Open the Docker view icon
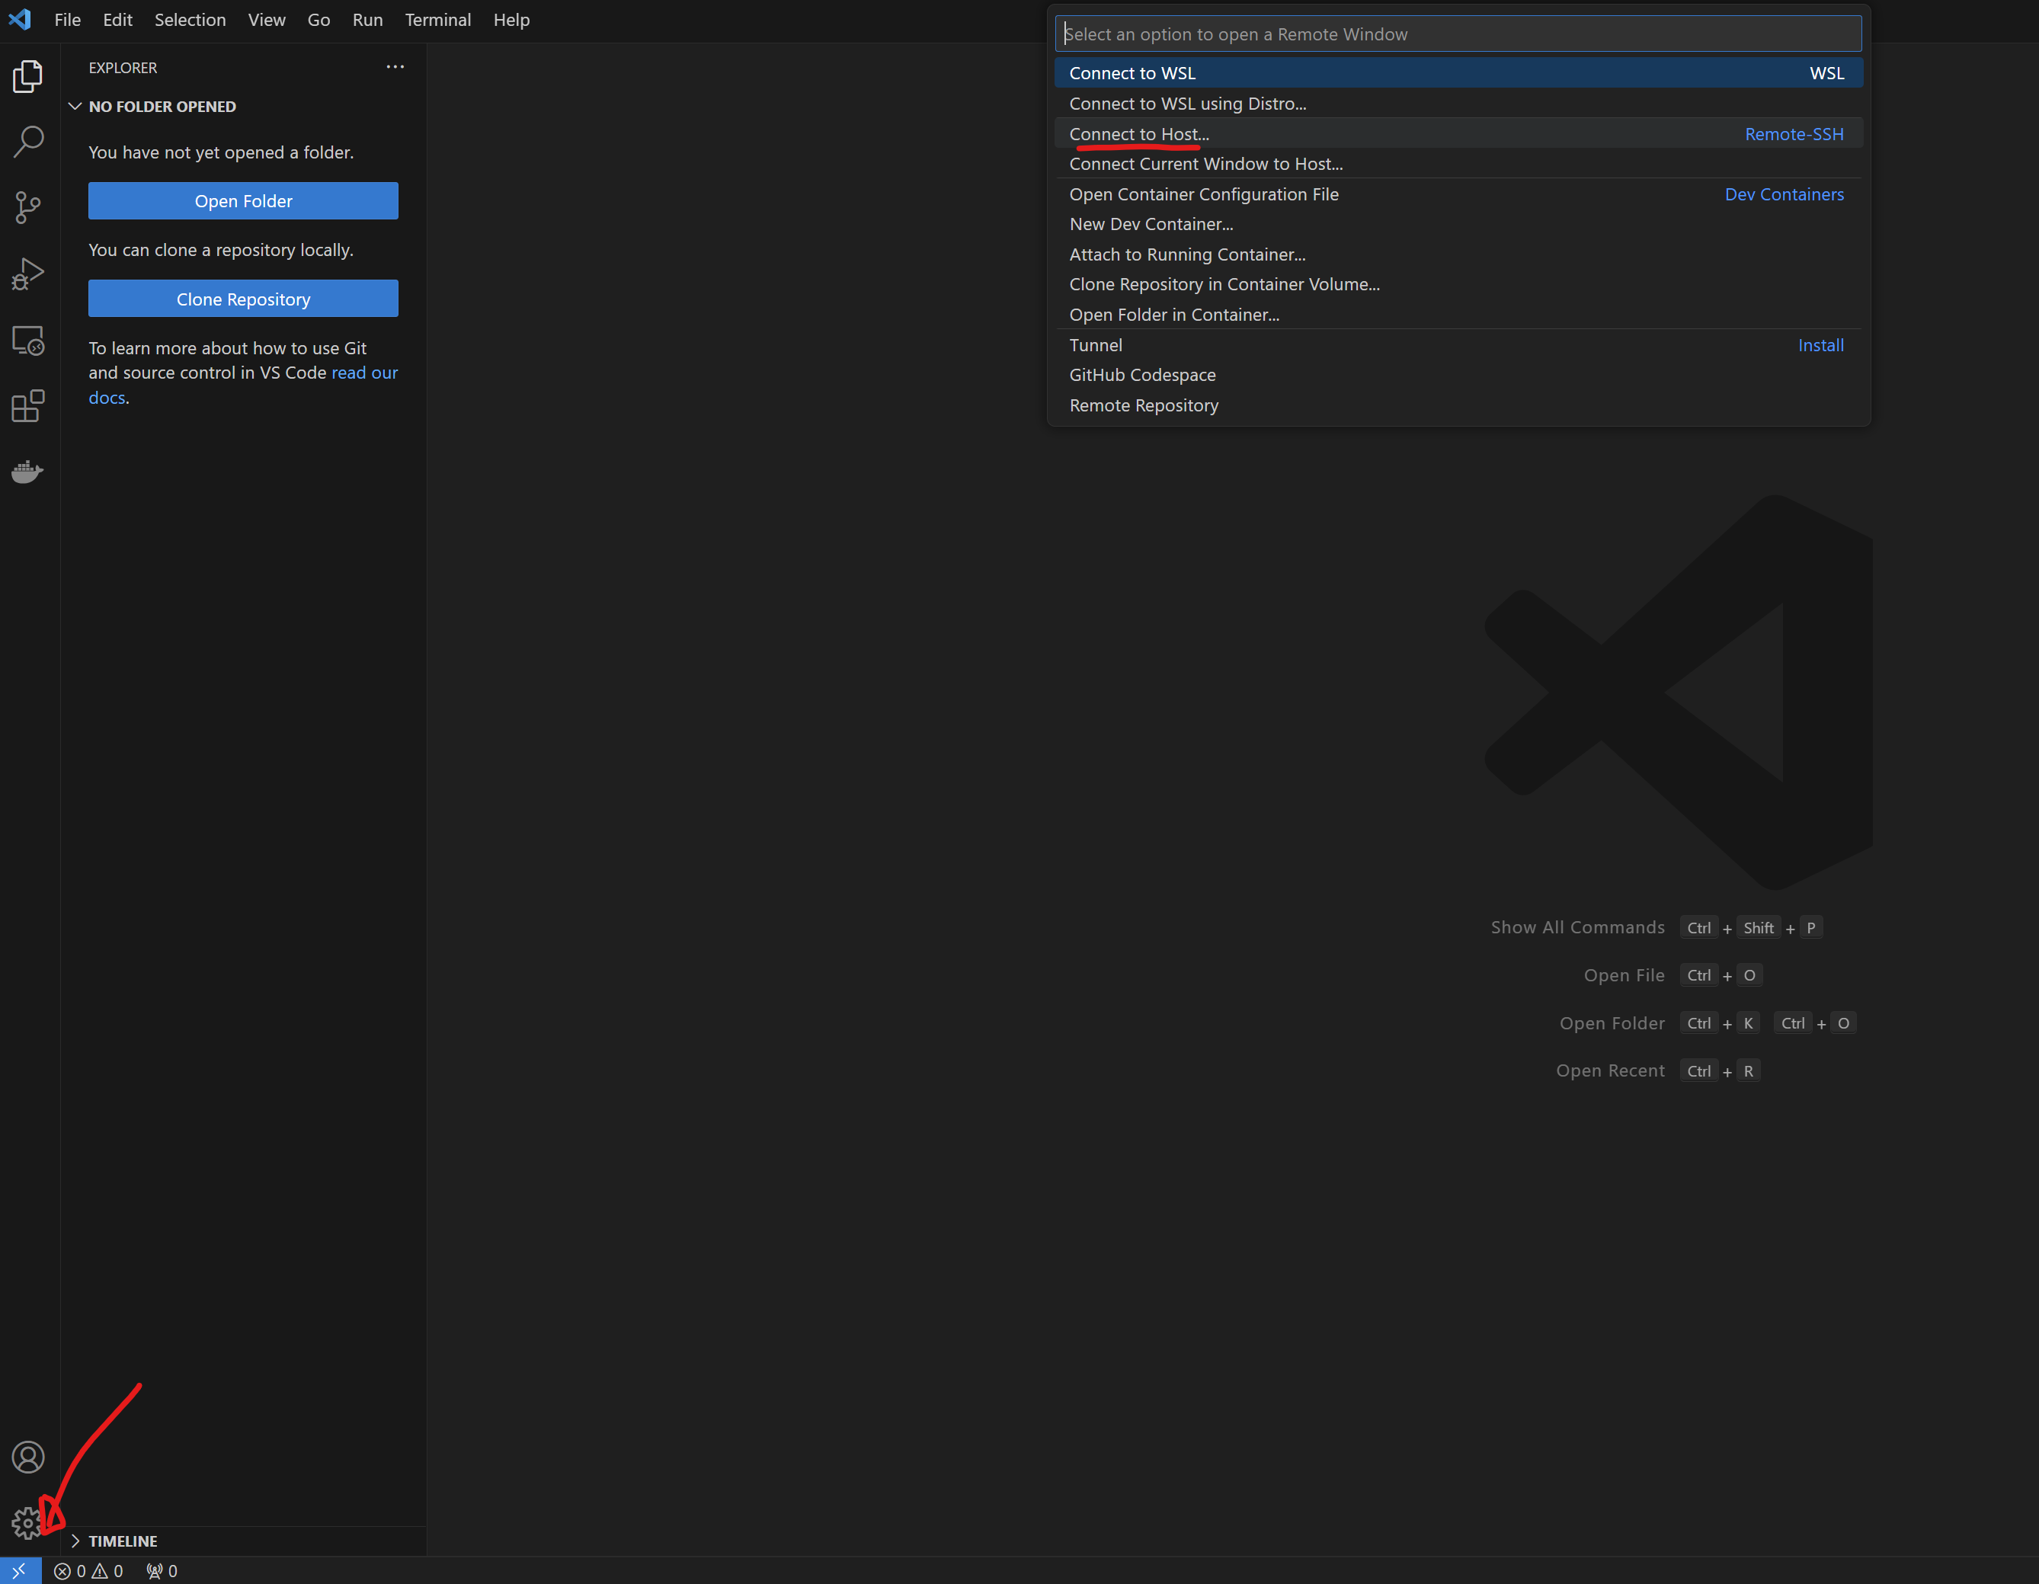This screenshot has width=2039, height=1584. (x=28, y=472)
